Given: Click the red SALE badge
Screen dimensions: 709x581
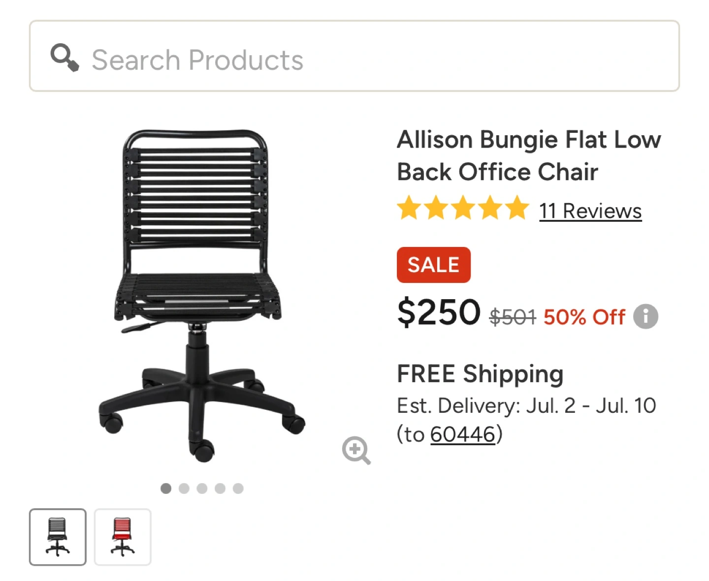Looking at the screenshot, I should click(433, 265).
